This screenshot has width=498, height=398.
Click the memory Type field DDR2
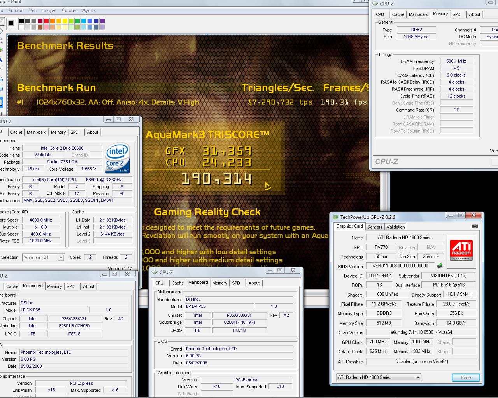pos(416,30)
